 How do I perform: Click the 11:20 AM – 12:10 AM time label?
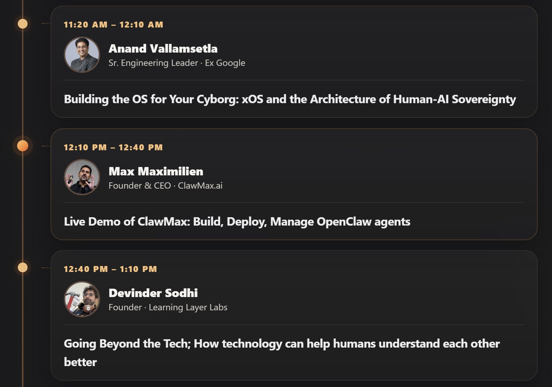pos(113,25)
